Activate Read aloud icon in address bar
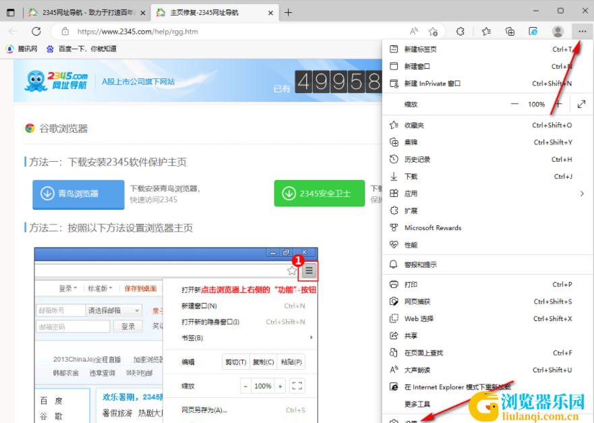The height and width of the screenshot is (423, 594). tap(414, 32)
